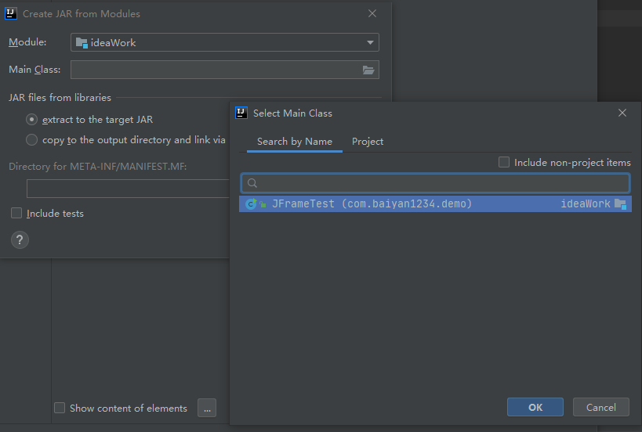Image resolution: width=642 pixels, height=432 pixels.
Task: Tick the Include tests checkbox
Action: click(x=16, y=213)
